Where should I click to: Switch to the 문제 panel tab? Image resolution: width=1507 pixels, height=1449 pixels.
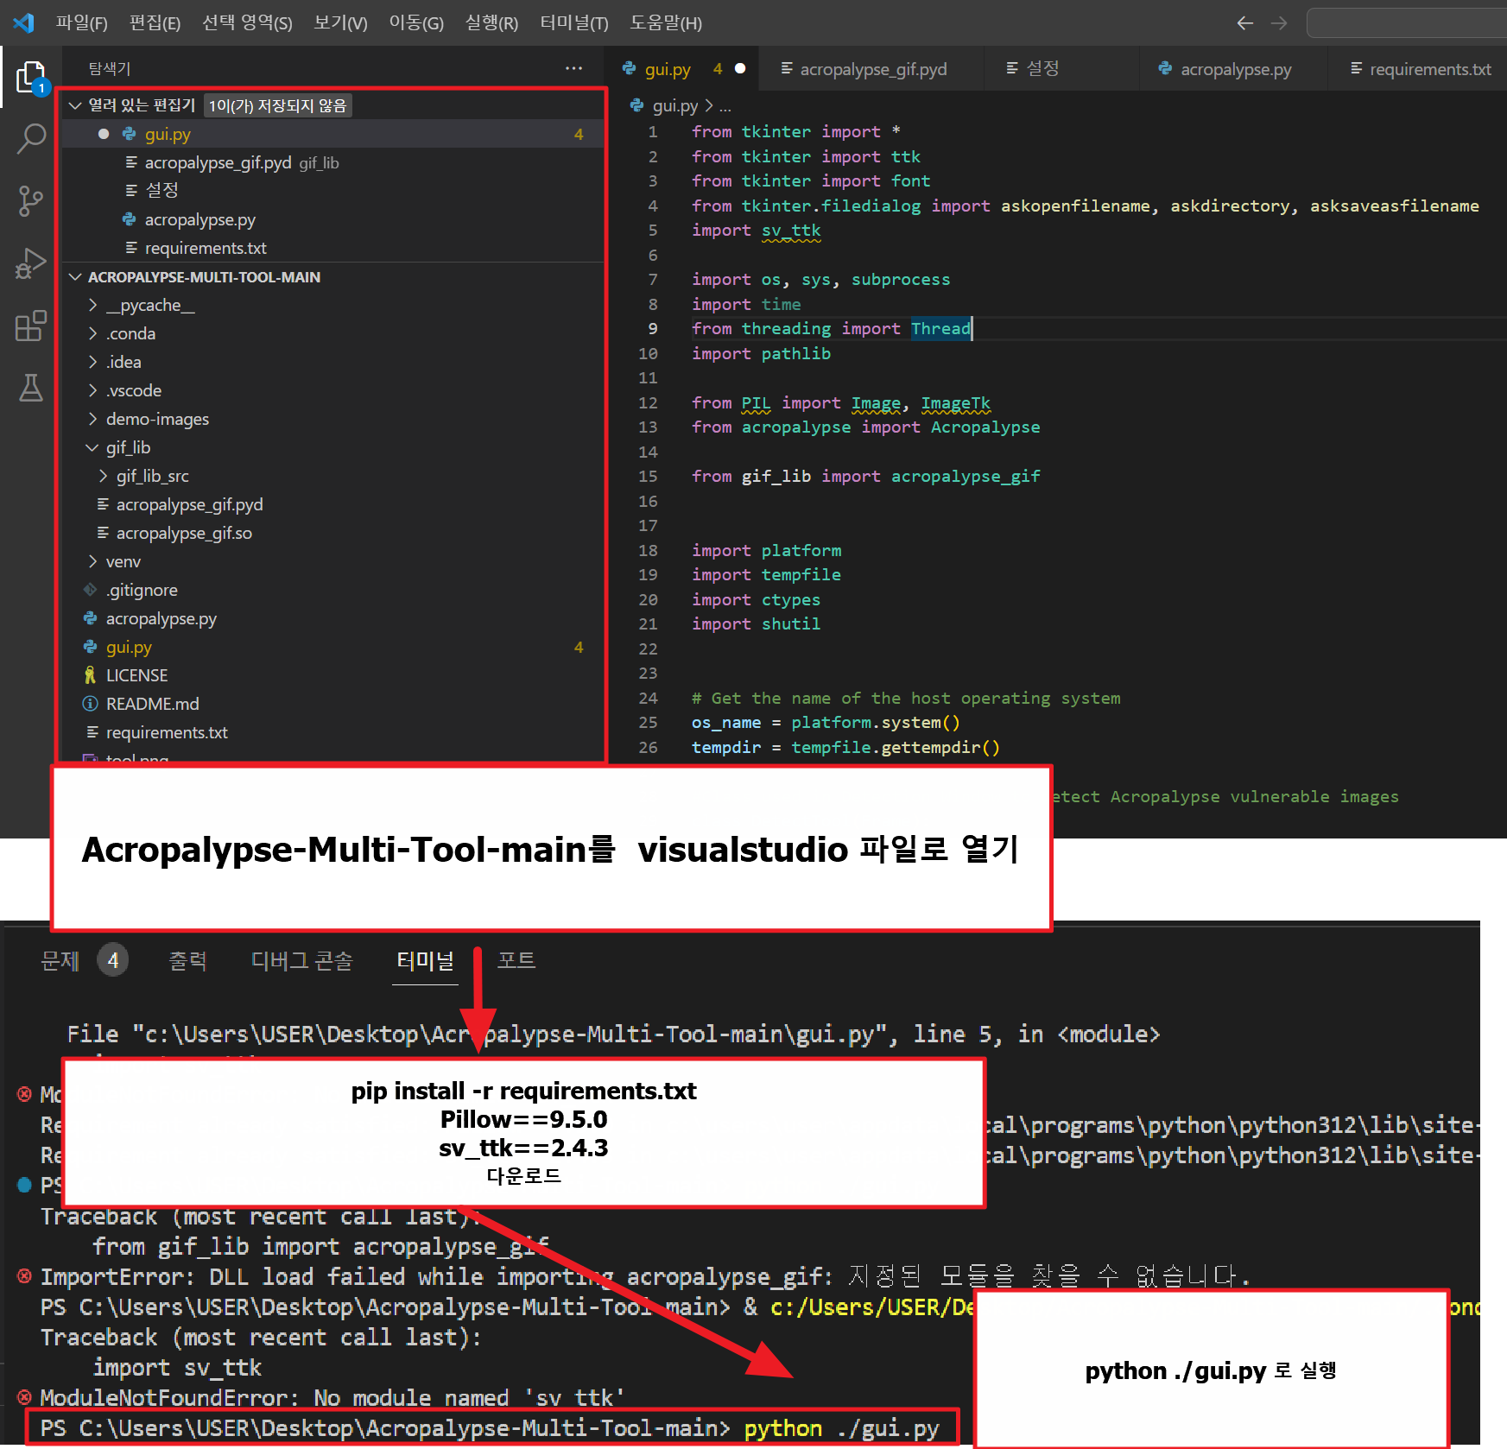(60, 960)
